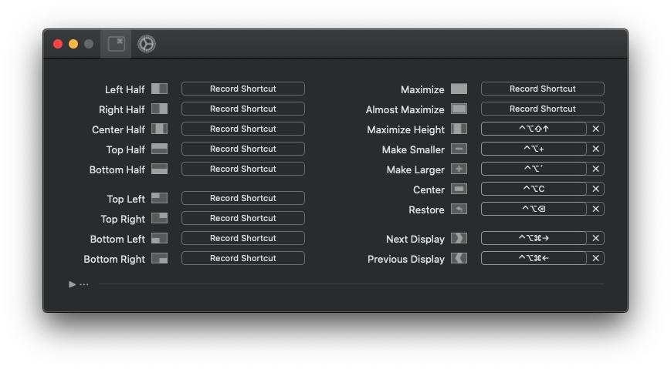Click the Left Half layout icon
The image size is (671, 369).
click(x=160, y=89)
